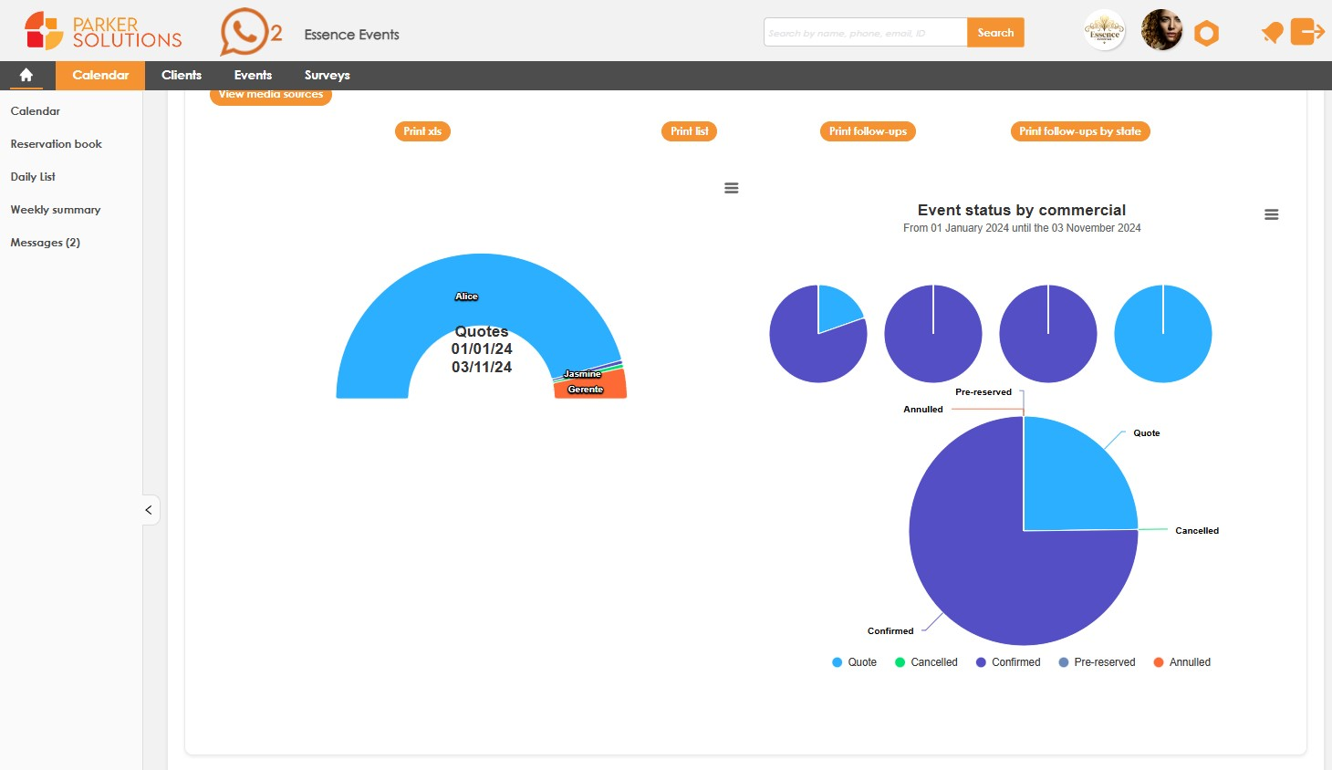Log out using the exit icon

pos(1308,31)
